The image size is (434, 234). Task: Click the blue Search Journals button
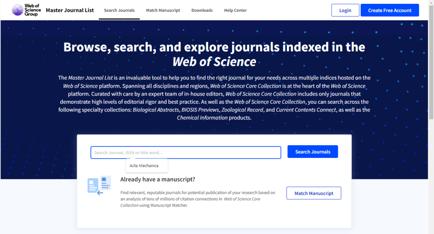click(312, 151)
